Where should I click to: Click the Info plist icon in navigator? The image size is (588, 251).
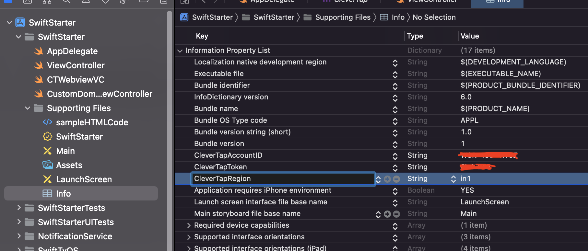click(x=47, y=193)
